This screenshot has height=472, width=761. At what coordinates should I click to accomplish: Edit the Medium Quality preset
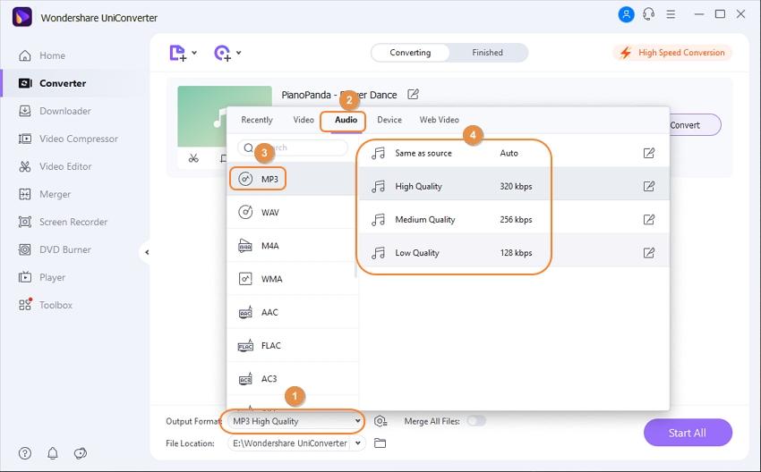coord(648,220)
